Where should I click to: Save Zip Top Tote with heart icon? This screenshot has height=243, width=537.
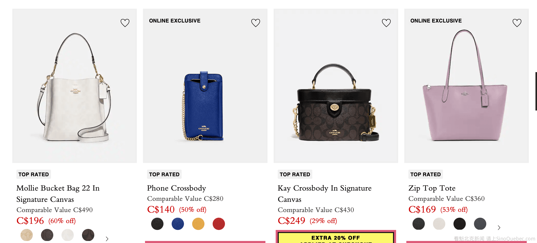[517, 23]
